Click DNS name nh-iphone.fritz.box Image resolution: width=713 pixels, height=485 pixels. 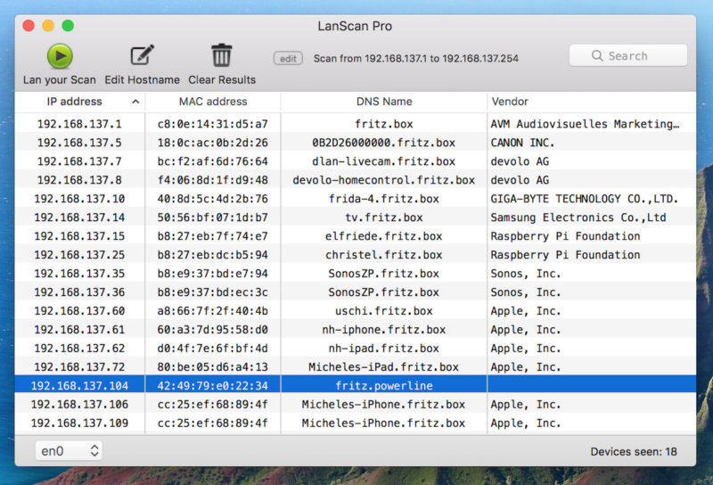(x=384, y=329)
